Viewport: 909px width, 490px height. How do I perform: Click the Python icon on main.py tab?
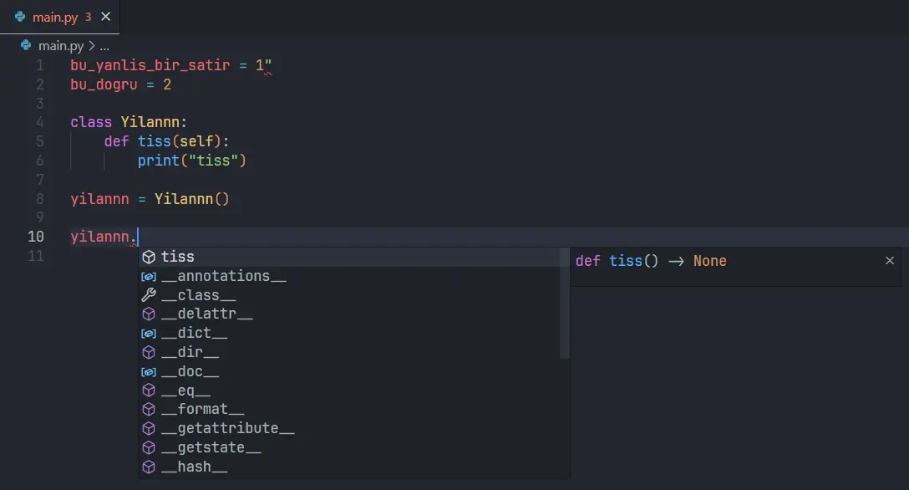click(20, 17)
